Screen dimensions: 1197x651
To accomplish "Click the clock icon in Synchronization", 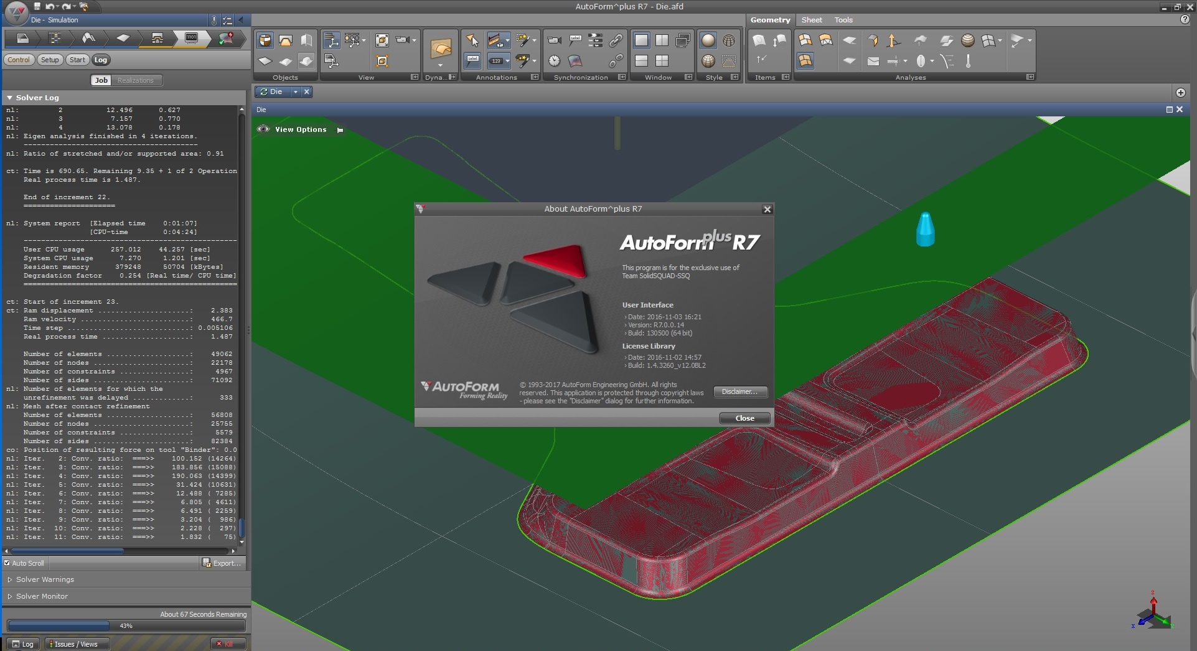I will (x=554, y=60).
